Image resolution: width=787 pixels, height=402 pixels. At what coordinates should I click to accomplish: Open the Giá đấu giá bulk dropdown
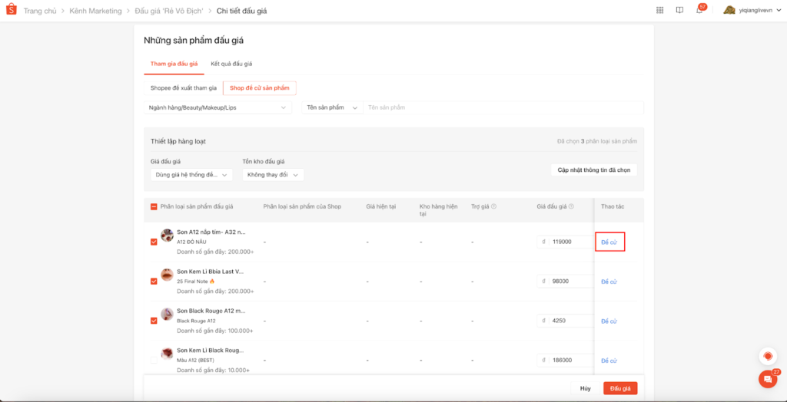pyautogui.click(x=191, y=175)
